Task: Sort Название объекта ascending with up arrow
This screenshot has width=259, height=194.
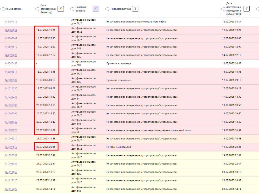Action: 73,7
